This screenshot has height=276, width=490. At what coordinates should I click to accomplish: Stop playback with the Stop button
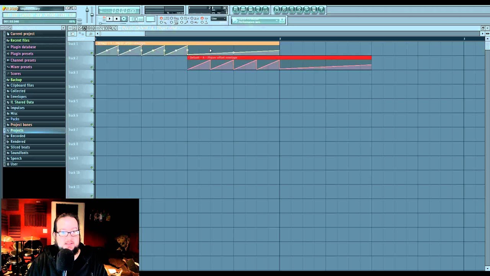click(117, 18)
